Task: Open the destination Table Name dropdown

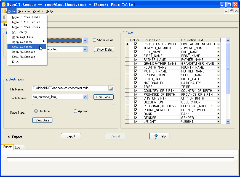Action: click(x=85, y=97)
